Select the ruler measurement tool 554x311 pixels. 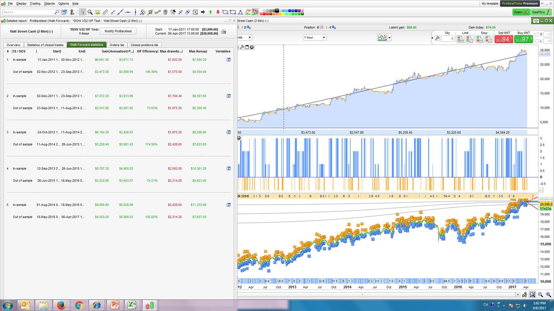[x=105, y=12]
